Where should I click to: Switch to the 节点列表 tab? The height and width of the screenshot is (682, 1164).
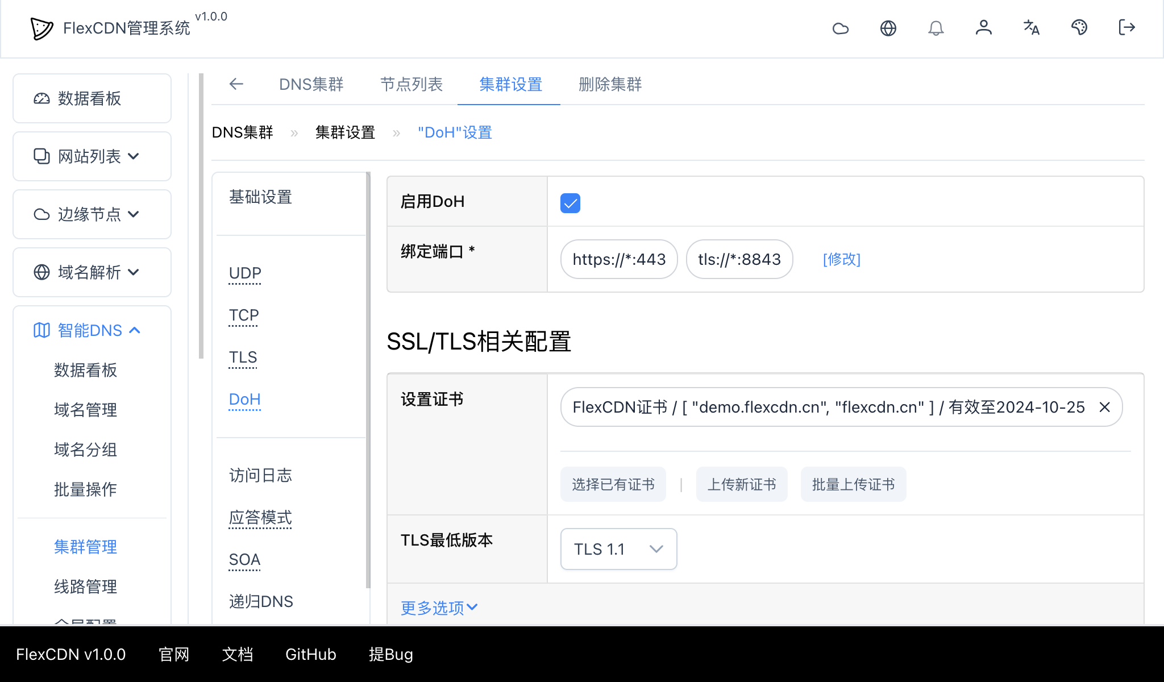(x=411, y=84)
